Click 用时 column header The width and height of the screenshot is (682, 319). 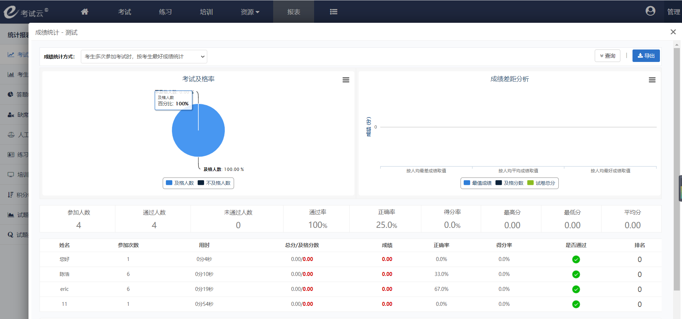(204, 245)
